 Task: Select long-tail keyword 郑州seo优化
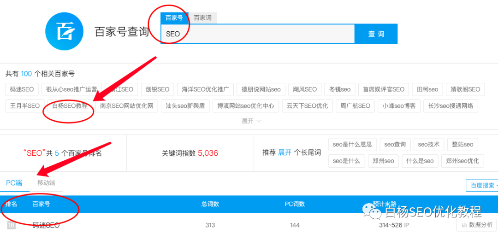(462, 161)
